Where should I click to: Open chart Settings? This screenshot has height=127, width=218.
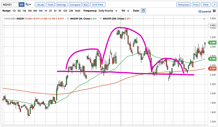tap(62, 5)
